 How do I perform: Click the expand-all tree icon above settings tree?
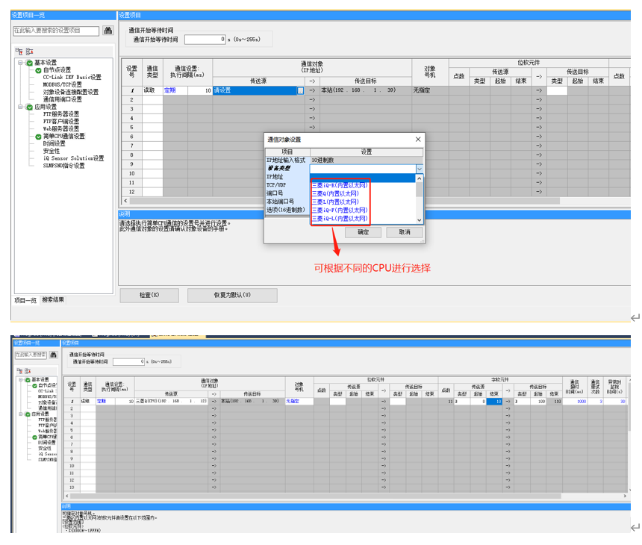19,52
